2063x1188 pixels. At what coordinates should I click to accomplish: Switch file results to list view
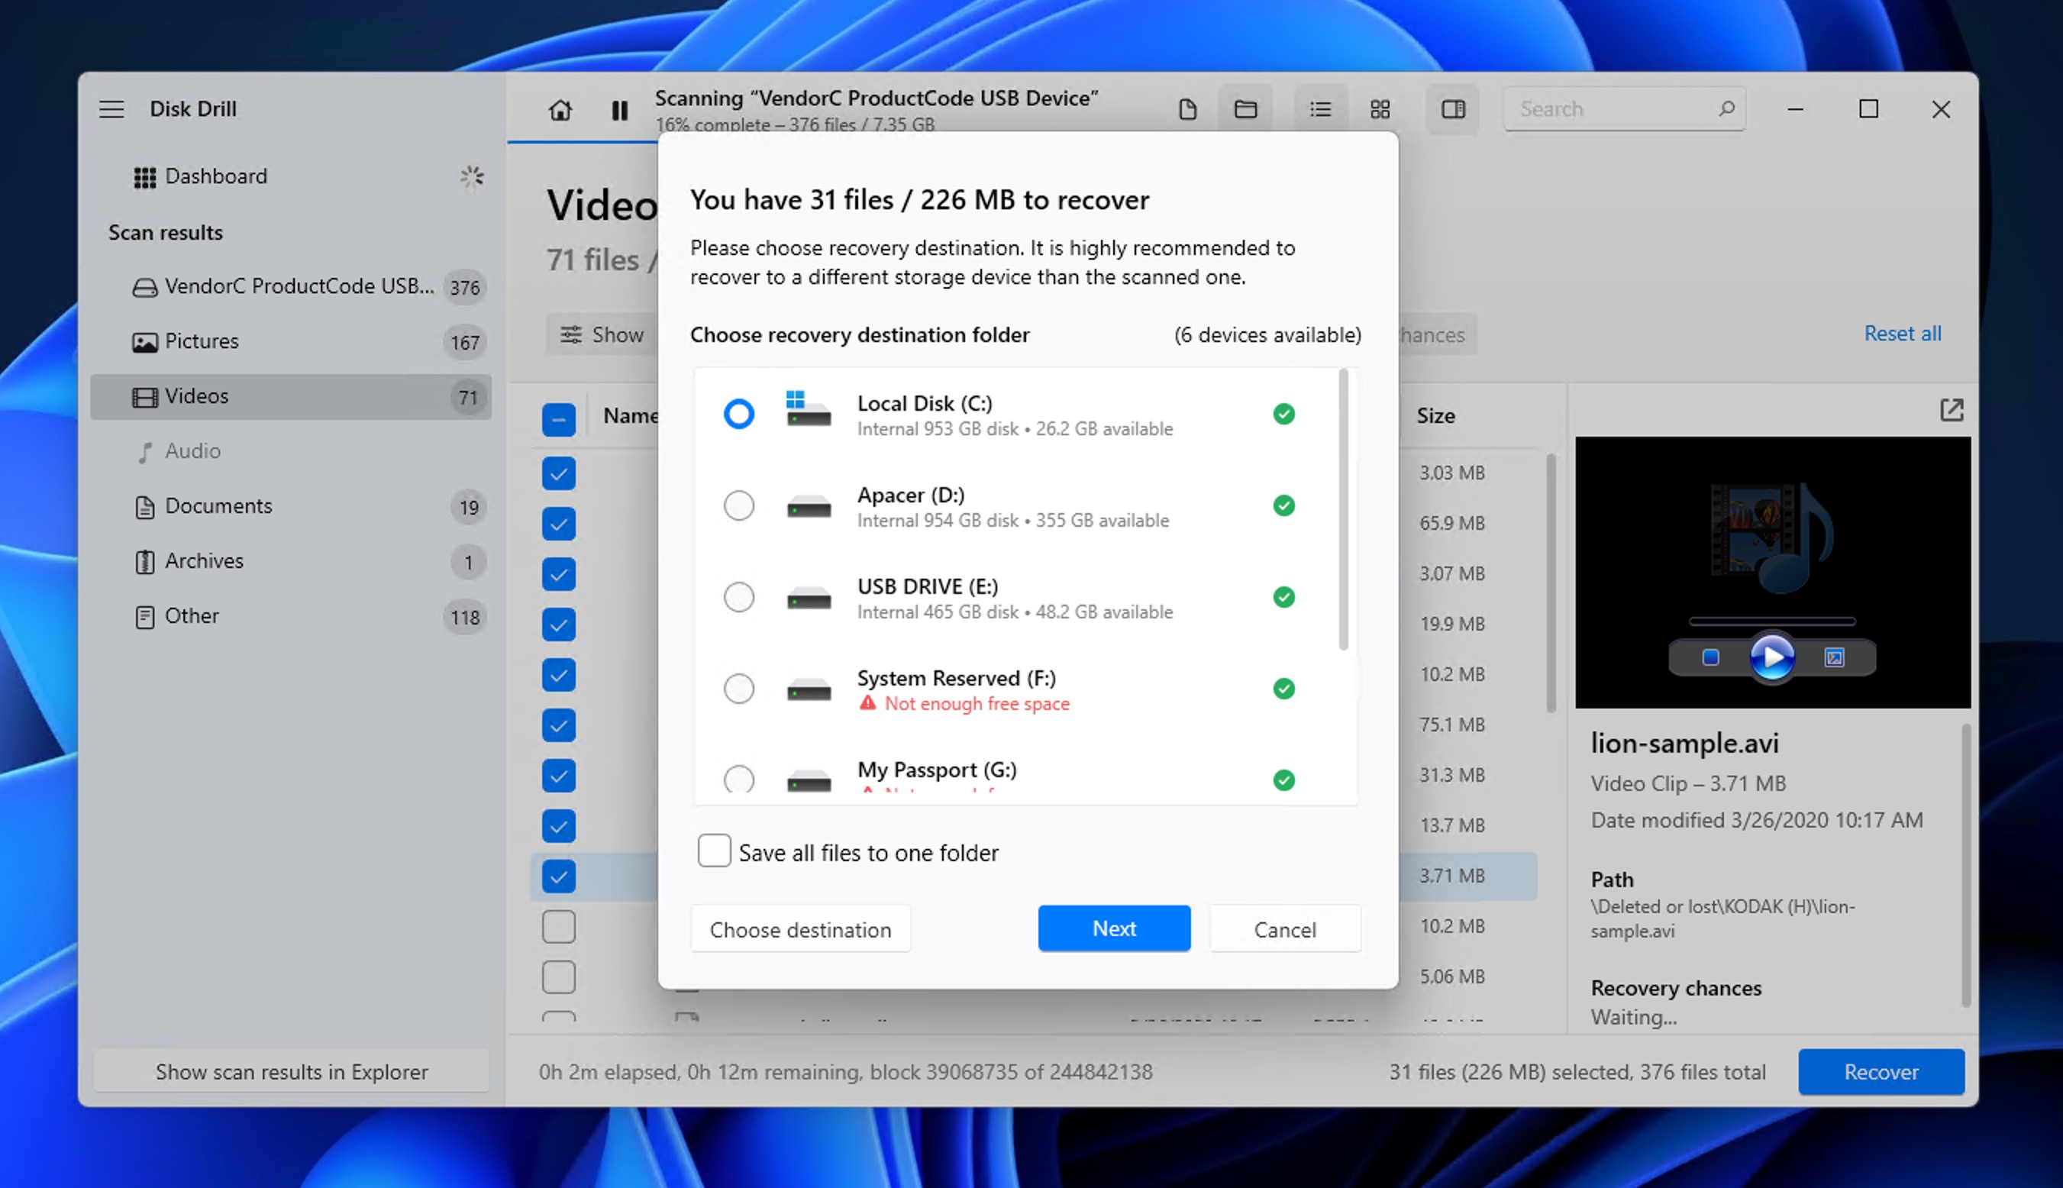[x=1319, y=108]
